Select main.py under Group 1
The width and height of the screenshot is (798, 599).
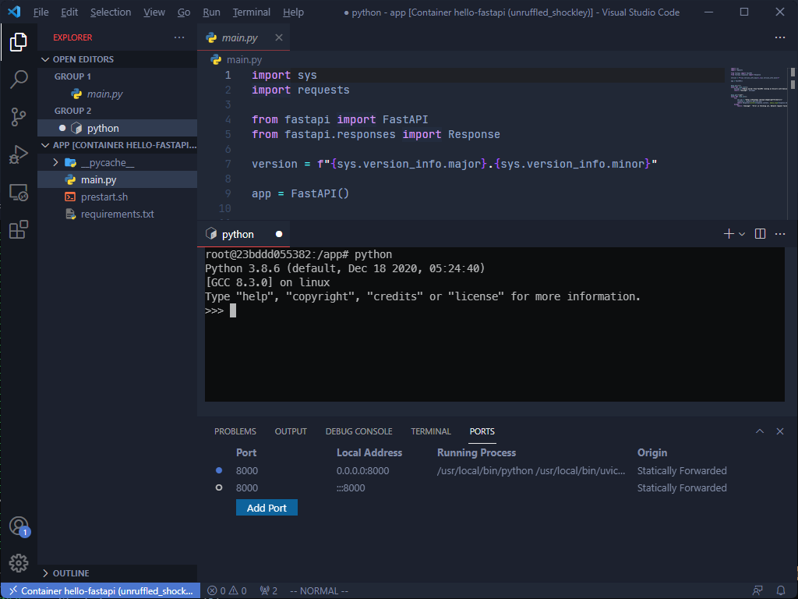[x=117, y=94]
